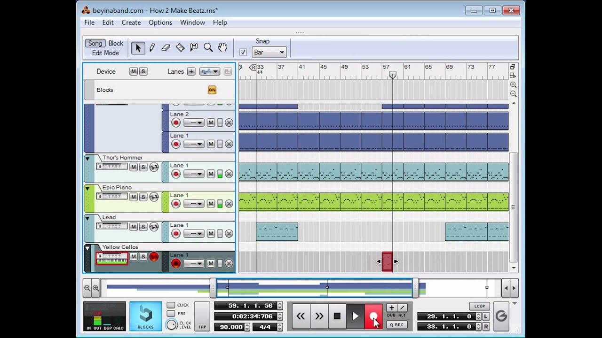Collapse the Thor's Hammer track
602x338 pixels.
coord(87,158)
